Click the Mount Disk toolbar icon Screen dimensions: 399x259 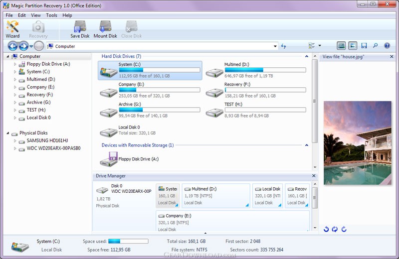click(105, 29)
